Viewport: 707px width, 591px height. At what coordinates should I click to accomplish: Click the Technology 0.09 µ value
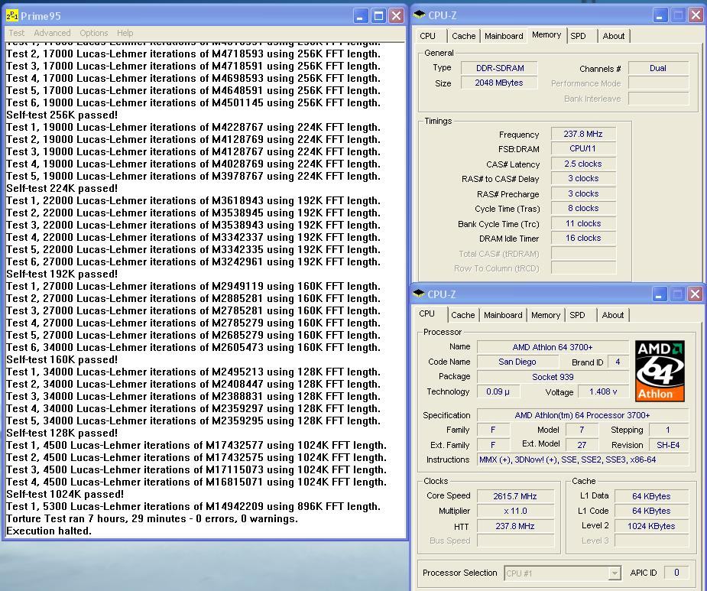point(498,391)
